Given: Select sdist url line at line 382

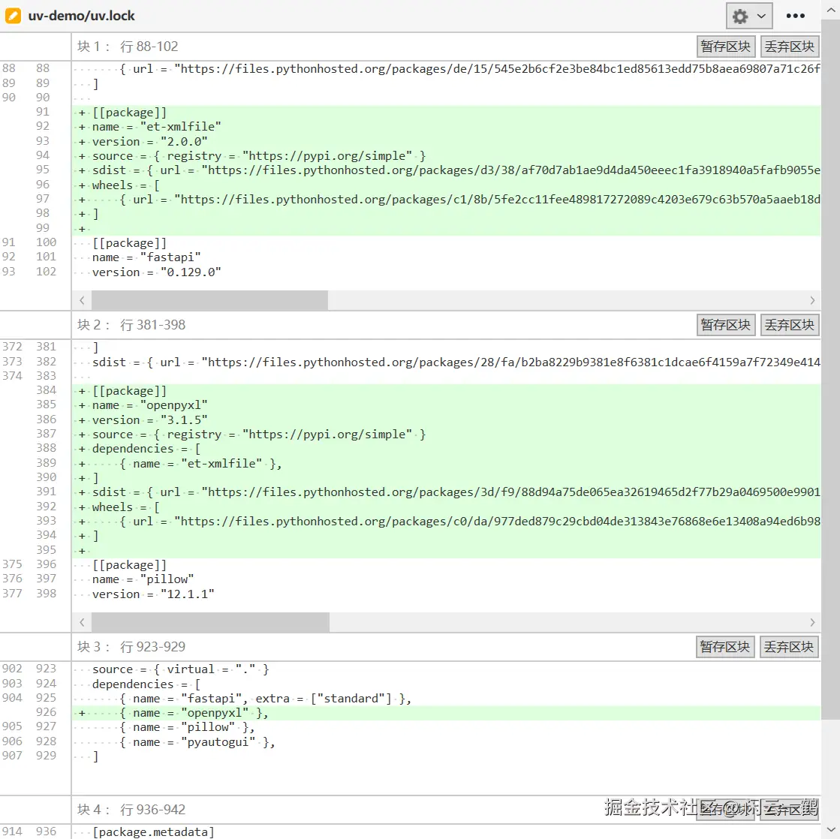Looking at the screenshot, I should pyautogui.click(x=446, y=362).
